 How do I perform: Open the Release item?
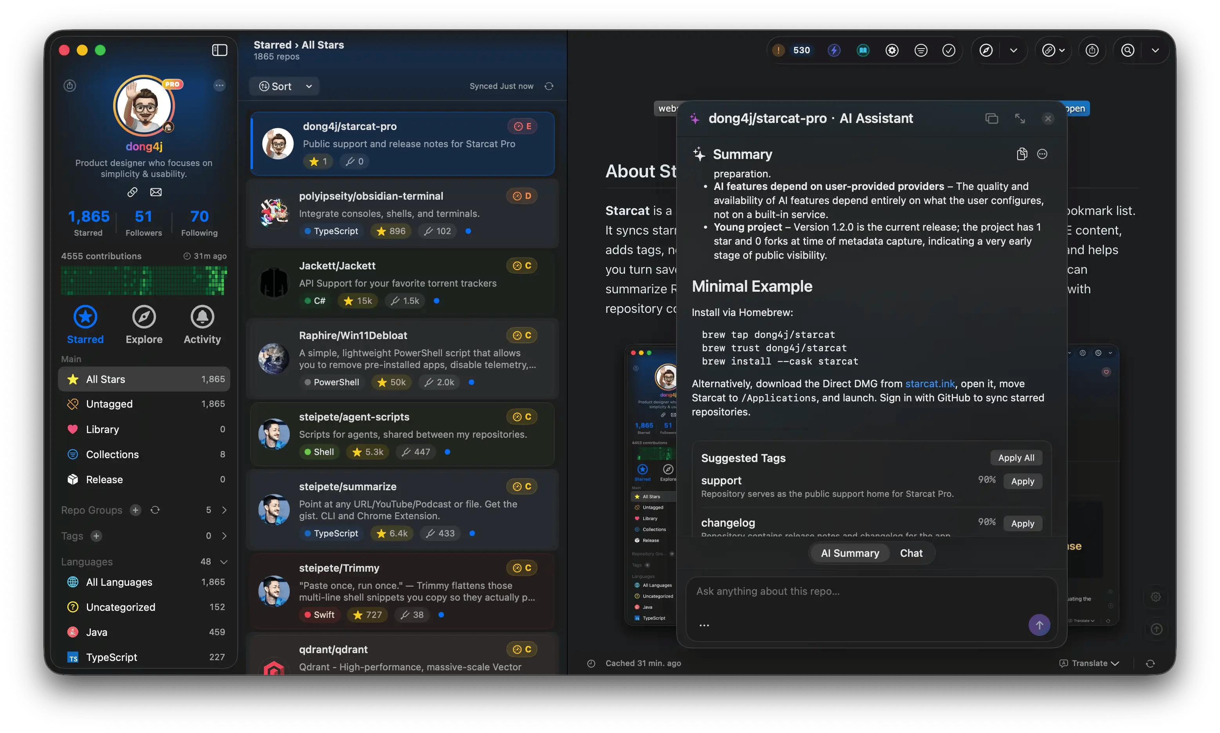(144, 480)
